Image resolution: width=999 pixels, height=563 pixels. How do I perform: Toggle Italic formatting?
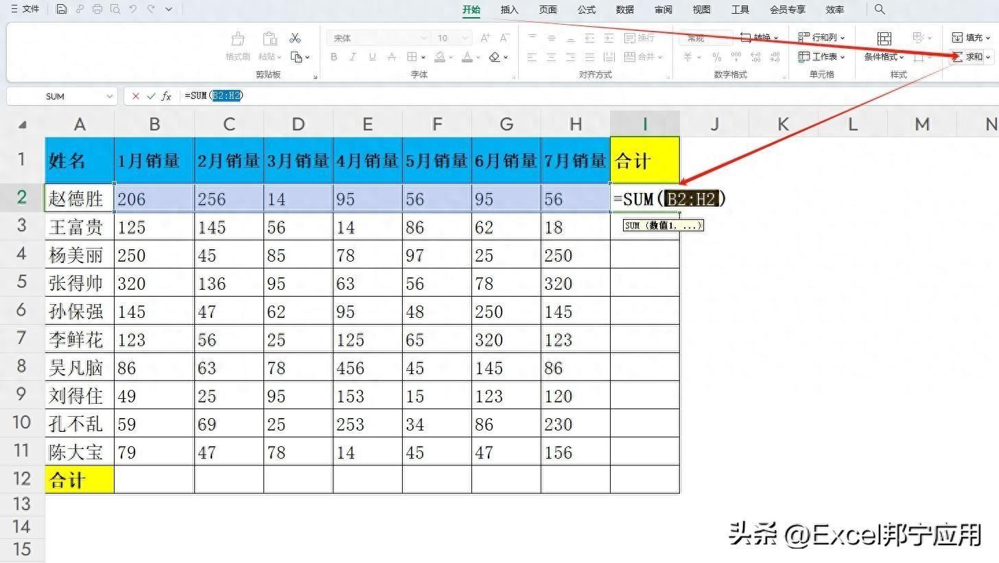(x=353, y=57)
